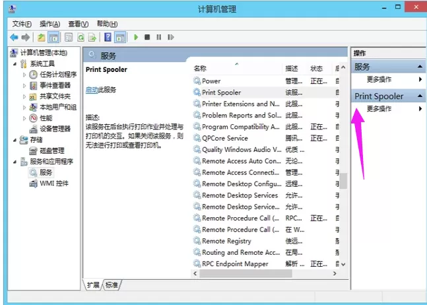427x305 pixels.
Task: Select Quality Windows Audio V... service
Action: pyautogui.click(x=265, y=149)
